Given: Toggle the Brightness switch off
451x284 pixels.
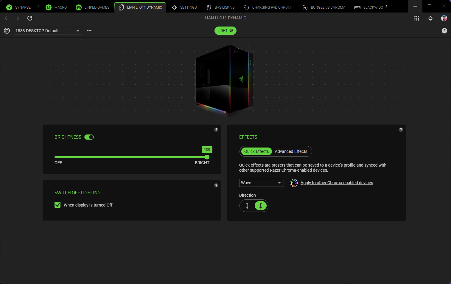Looking at the screenshot, I should click(x=89, y=137).
